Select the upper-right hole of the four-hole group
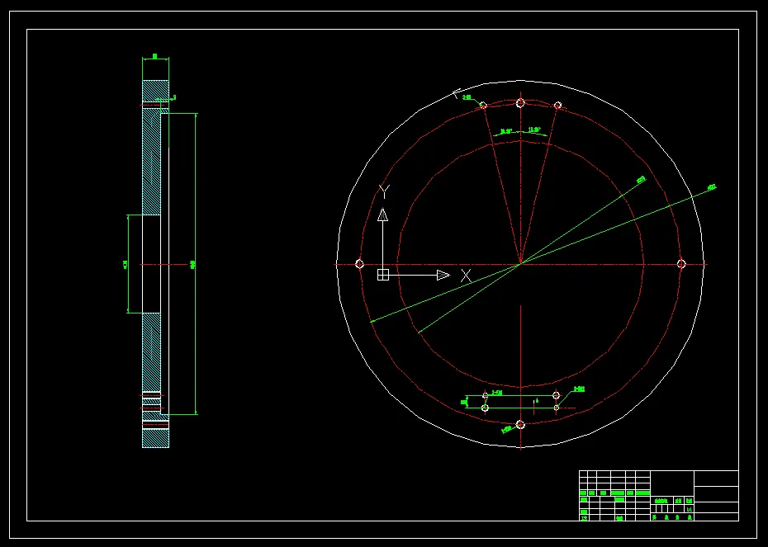Viewport: 768px width, 547px height. coord(556,395)
